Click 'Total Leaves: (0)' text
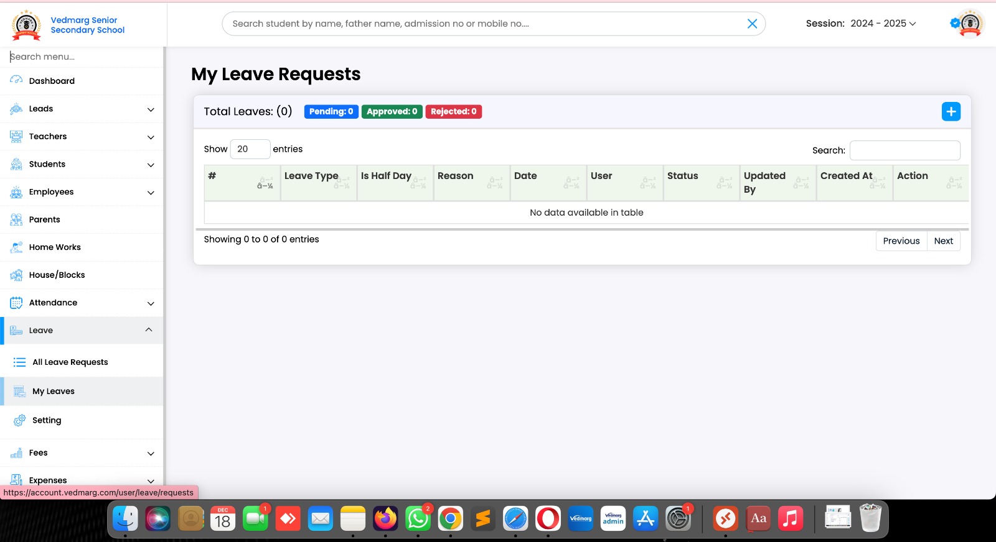Image resolution: width=996 pixels, height=542 pixels. (248, 111)
